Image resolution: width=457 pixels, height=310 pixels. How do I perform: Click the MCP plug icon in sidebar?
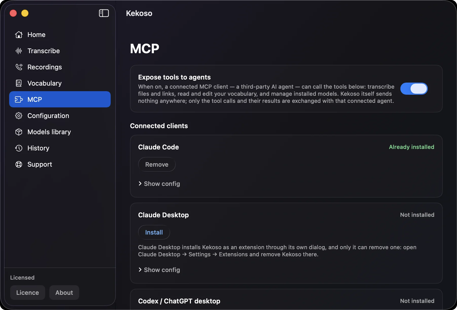pyautogui.click(x=19, y=100)
